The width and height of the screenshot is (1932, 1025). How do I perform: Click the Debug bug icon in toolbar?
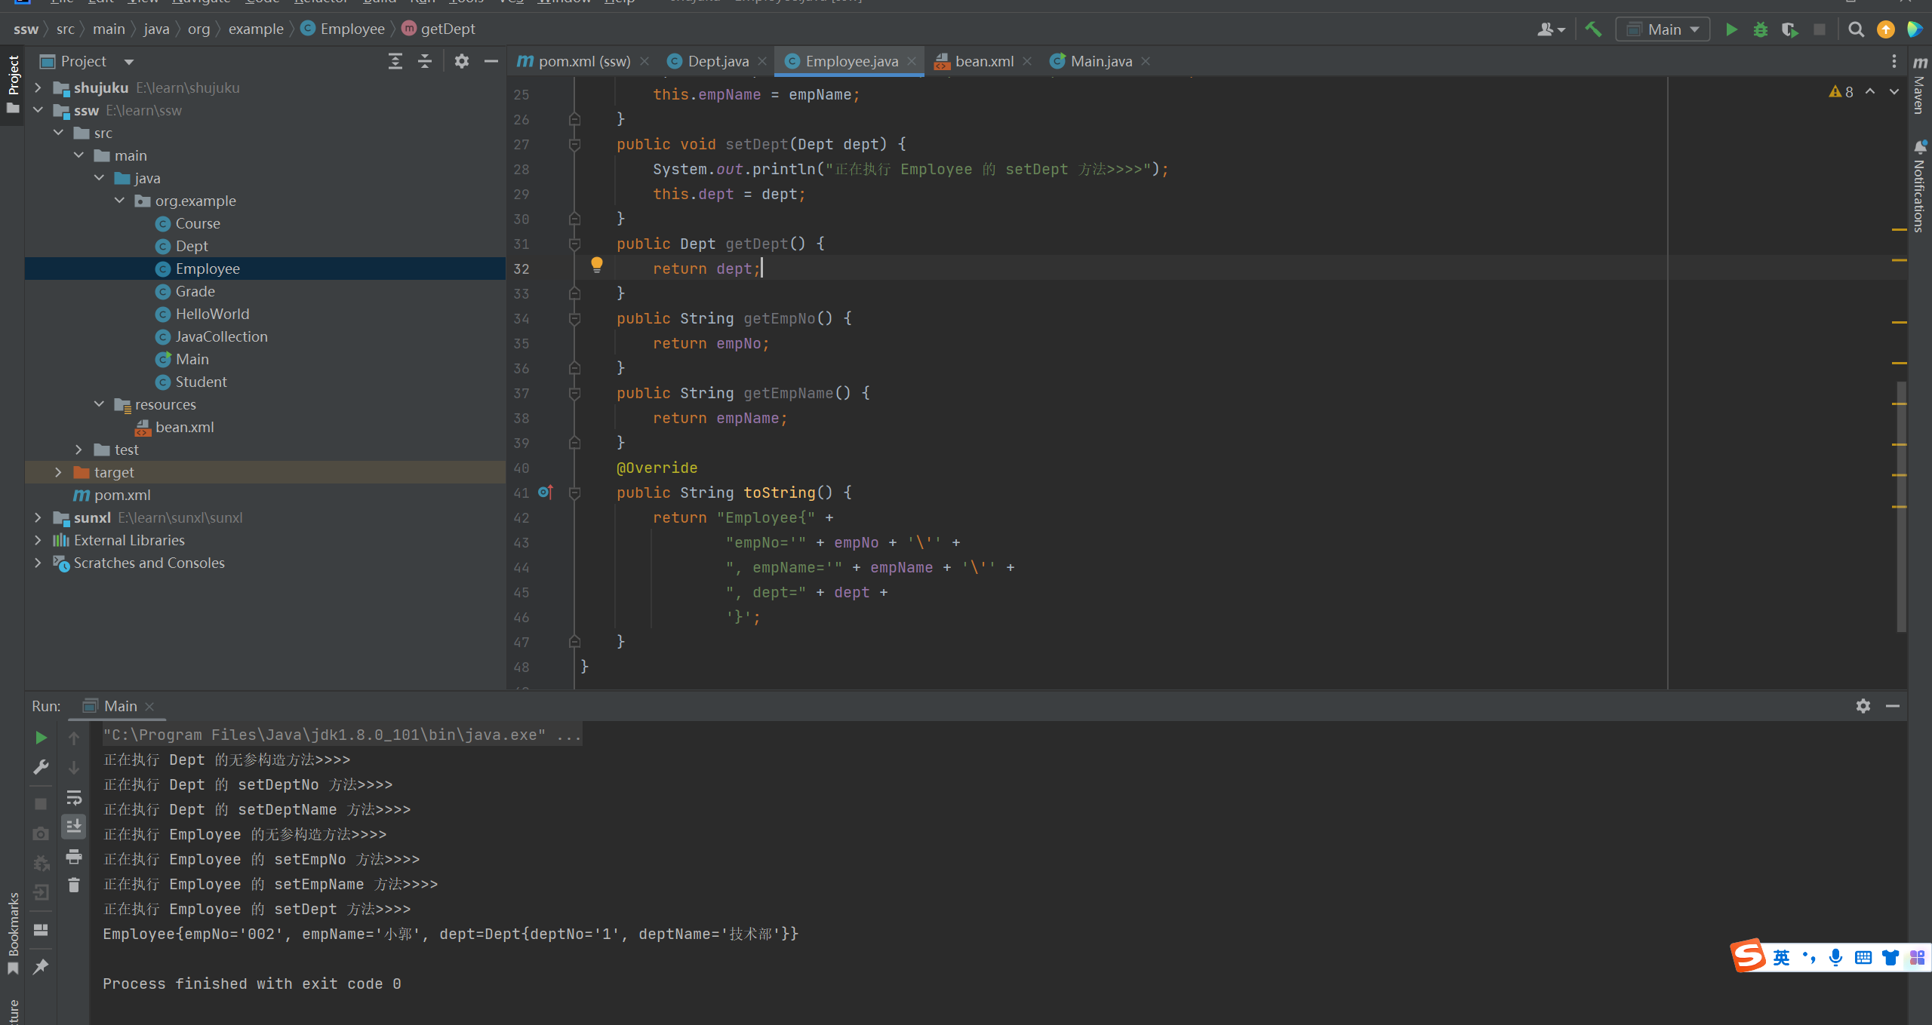coord(1760,29)
